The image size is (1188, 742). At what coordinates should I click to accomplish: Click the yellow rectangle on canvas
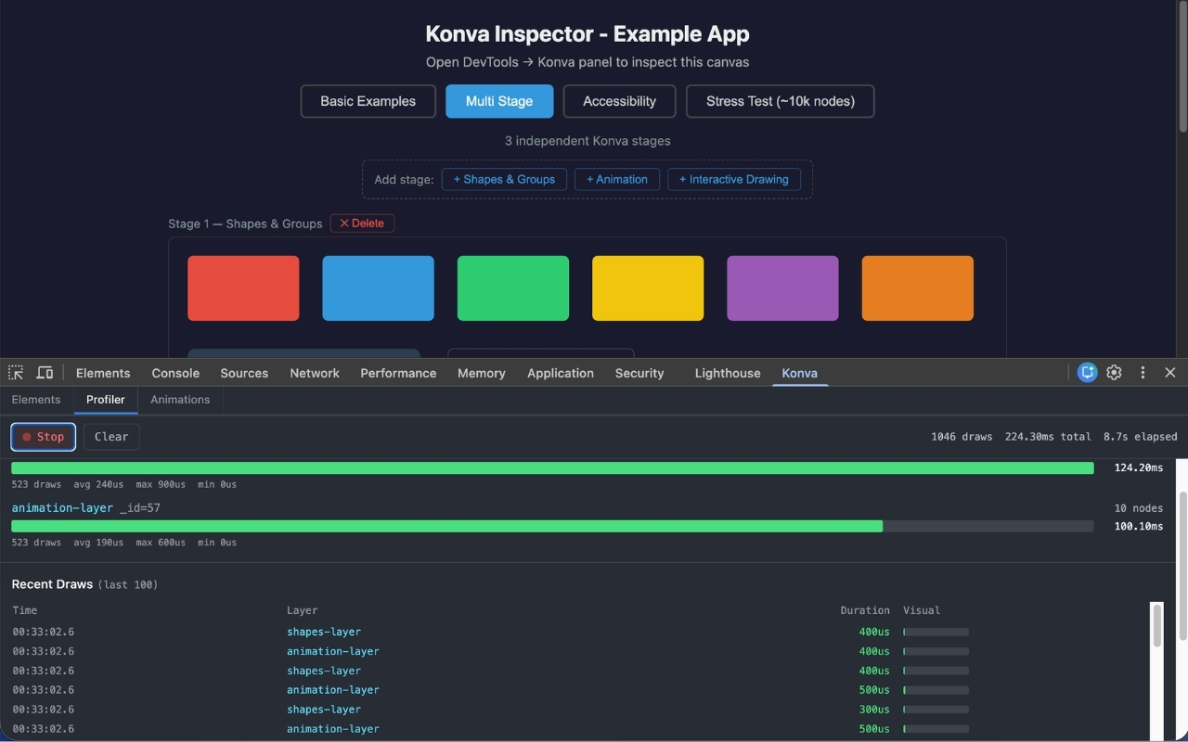click(648, 288)
